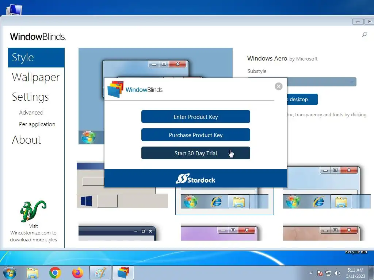The height and width of the screenshot is (280, 374).
Task: Open the clock showing 5:11 AM
Action: [355, 273]
